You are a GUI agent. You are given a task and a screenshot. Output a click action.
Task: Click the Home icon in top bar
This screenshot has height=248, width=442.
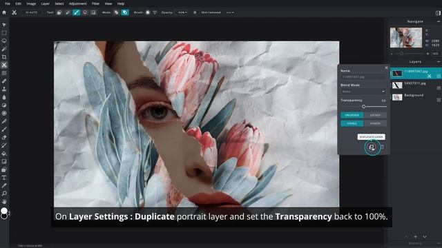tap(4, 12)
